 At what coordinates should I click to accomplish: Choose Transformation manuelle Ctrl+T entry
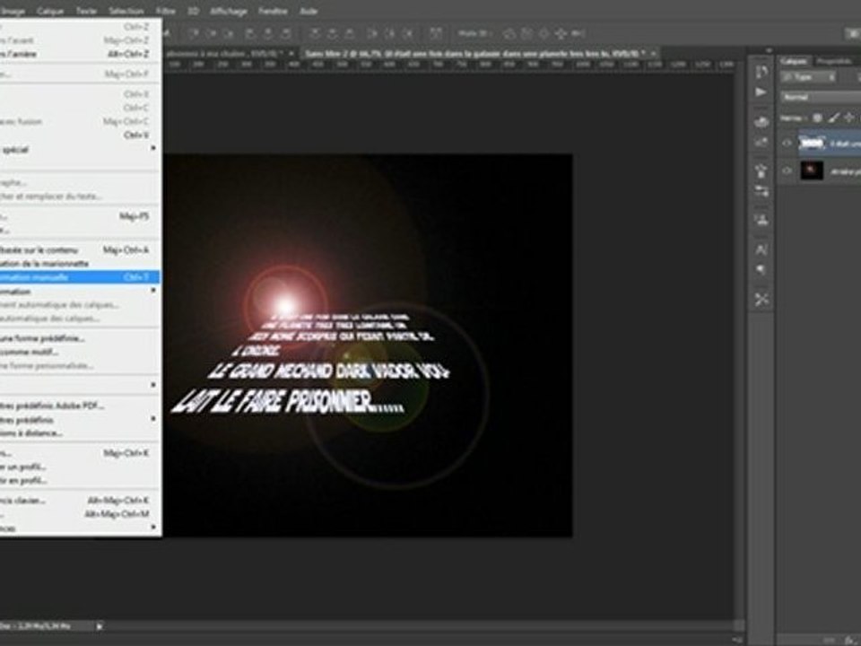80,277
